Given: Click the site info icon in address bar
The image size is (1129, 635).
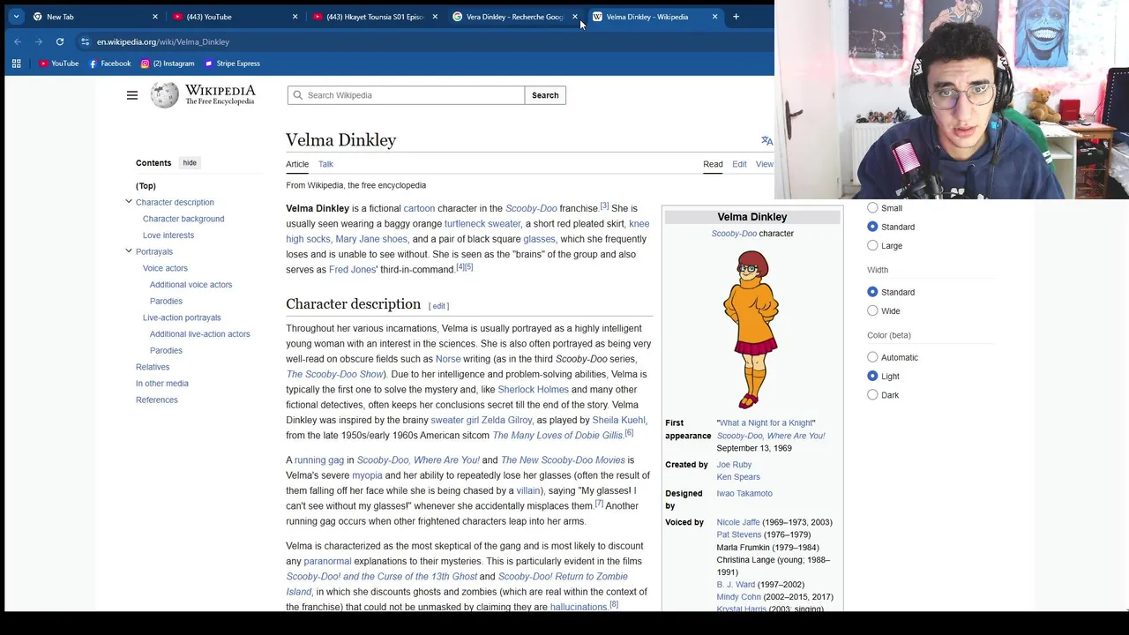Looking at the screenshot, I should 85,41.
